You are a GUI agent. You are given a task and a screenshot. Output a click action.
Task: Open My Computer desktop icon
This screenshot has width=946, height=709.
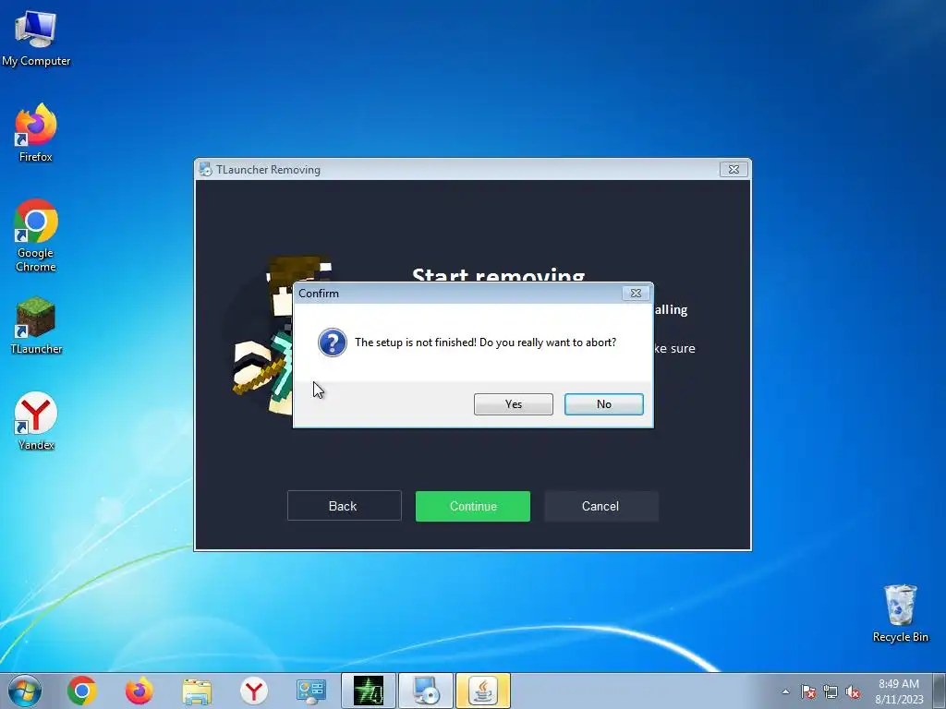pyautogui.click(x=36, y=39)
